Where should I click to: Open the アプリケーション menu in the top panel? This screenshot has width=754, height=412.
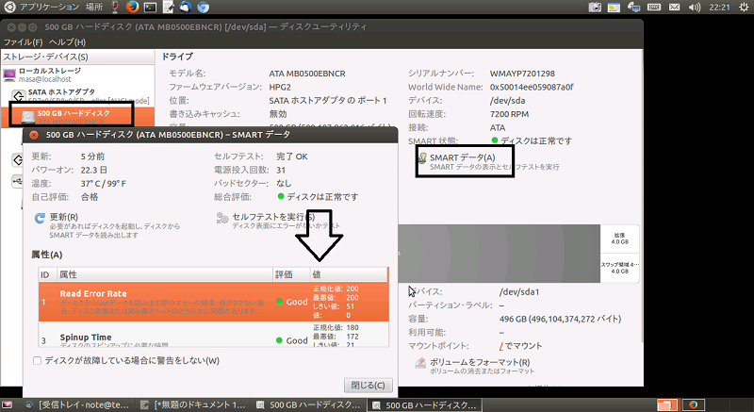(x=49, y=8)
